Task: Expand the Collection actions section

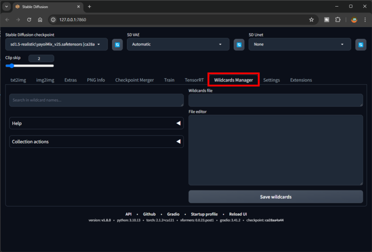Action: pos(96,142)
